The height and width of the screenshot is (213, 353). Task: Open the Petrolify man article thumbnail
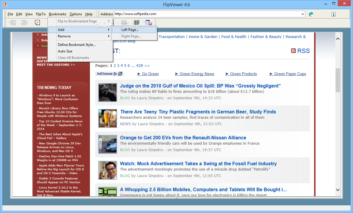(108, 170)
